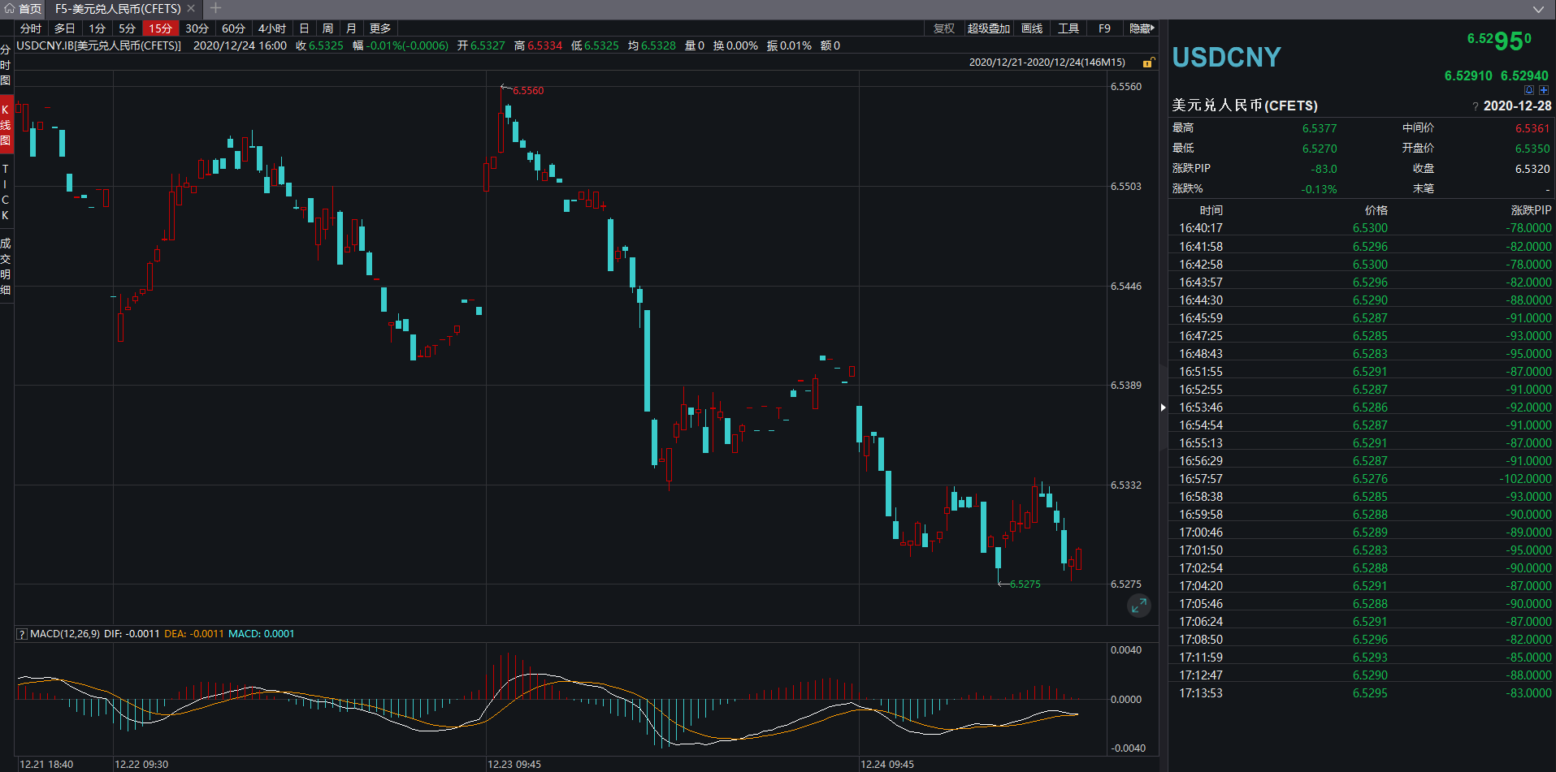Open the 更多 periods dropdown
The height and width of the screenshot is (772, 1556).
pyautogui.click(x=380, y=28)
